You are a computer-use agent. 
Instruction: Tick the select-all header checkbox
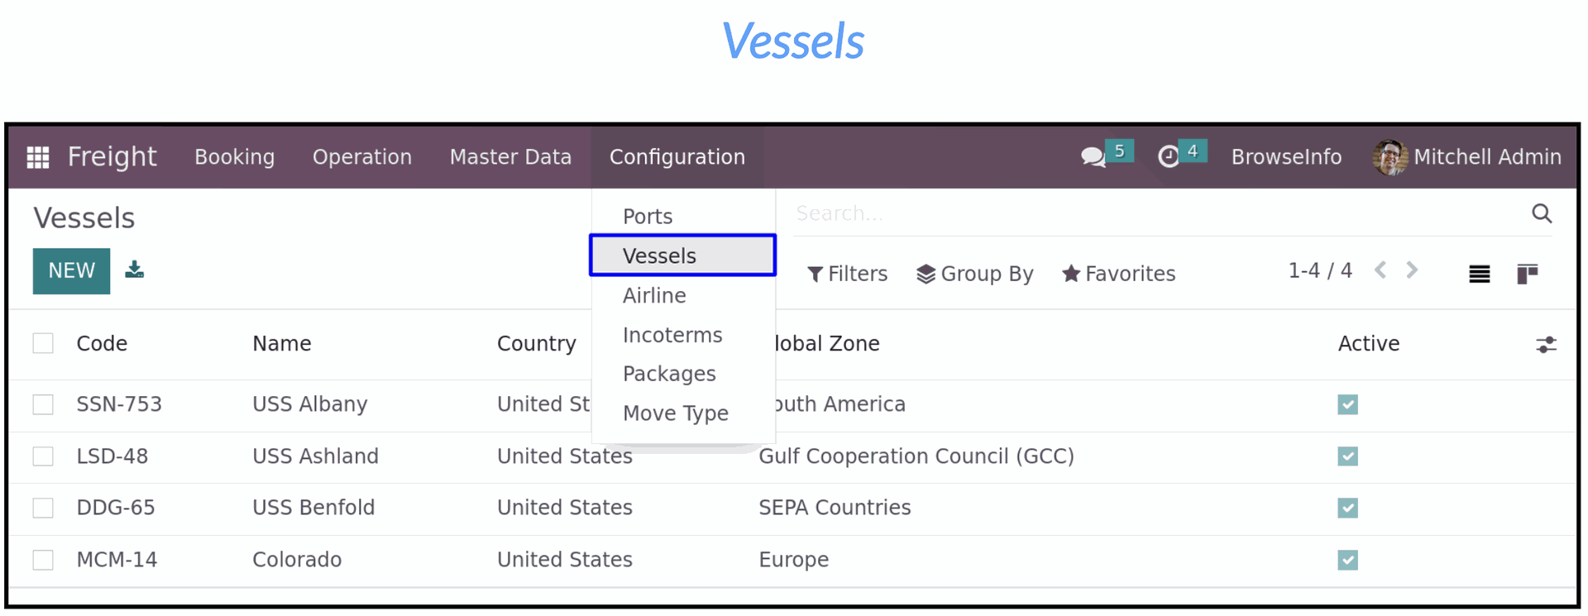pos(43,343)
